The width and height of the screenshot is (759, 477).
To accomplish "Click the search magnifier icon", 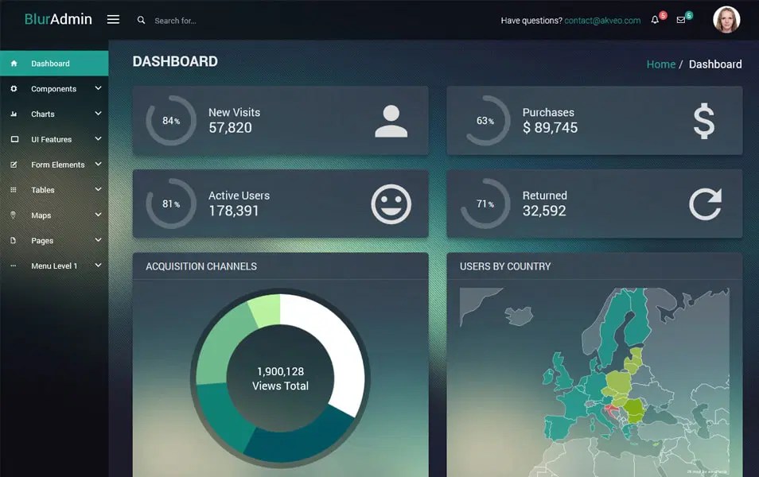I will pos(141,20).
